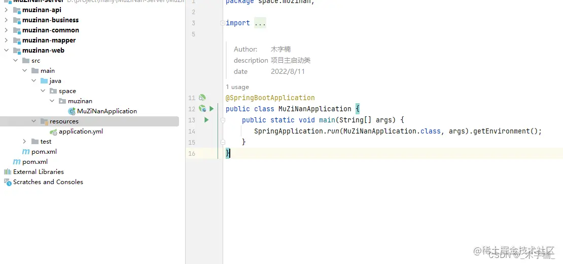Click main method end fold marker line 15
The width and height of the screenshot is (563, 264).
point(223,142)
